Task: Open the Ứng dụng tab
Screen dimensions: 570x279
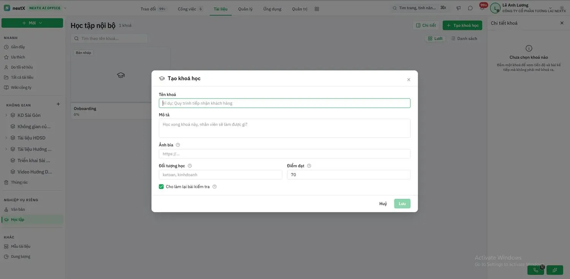Action: pos(272,9)
